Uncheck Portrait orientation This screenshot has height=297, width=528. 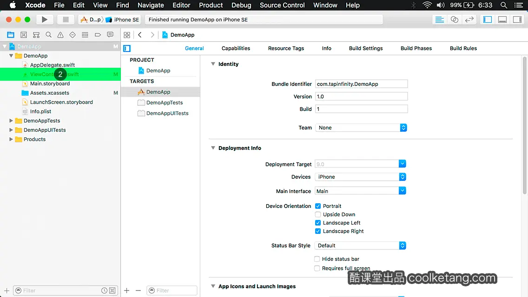(318, 206)
